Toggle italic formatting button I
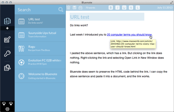Screen dimensions: 174x112 pyautogui.click(x=117, y=8)
